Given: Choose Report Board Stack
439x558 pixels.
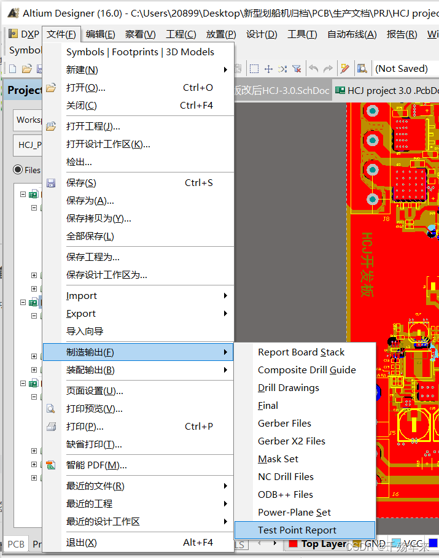Looking at the screenshot, I should click(305, 352).
